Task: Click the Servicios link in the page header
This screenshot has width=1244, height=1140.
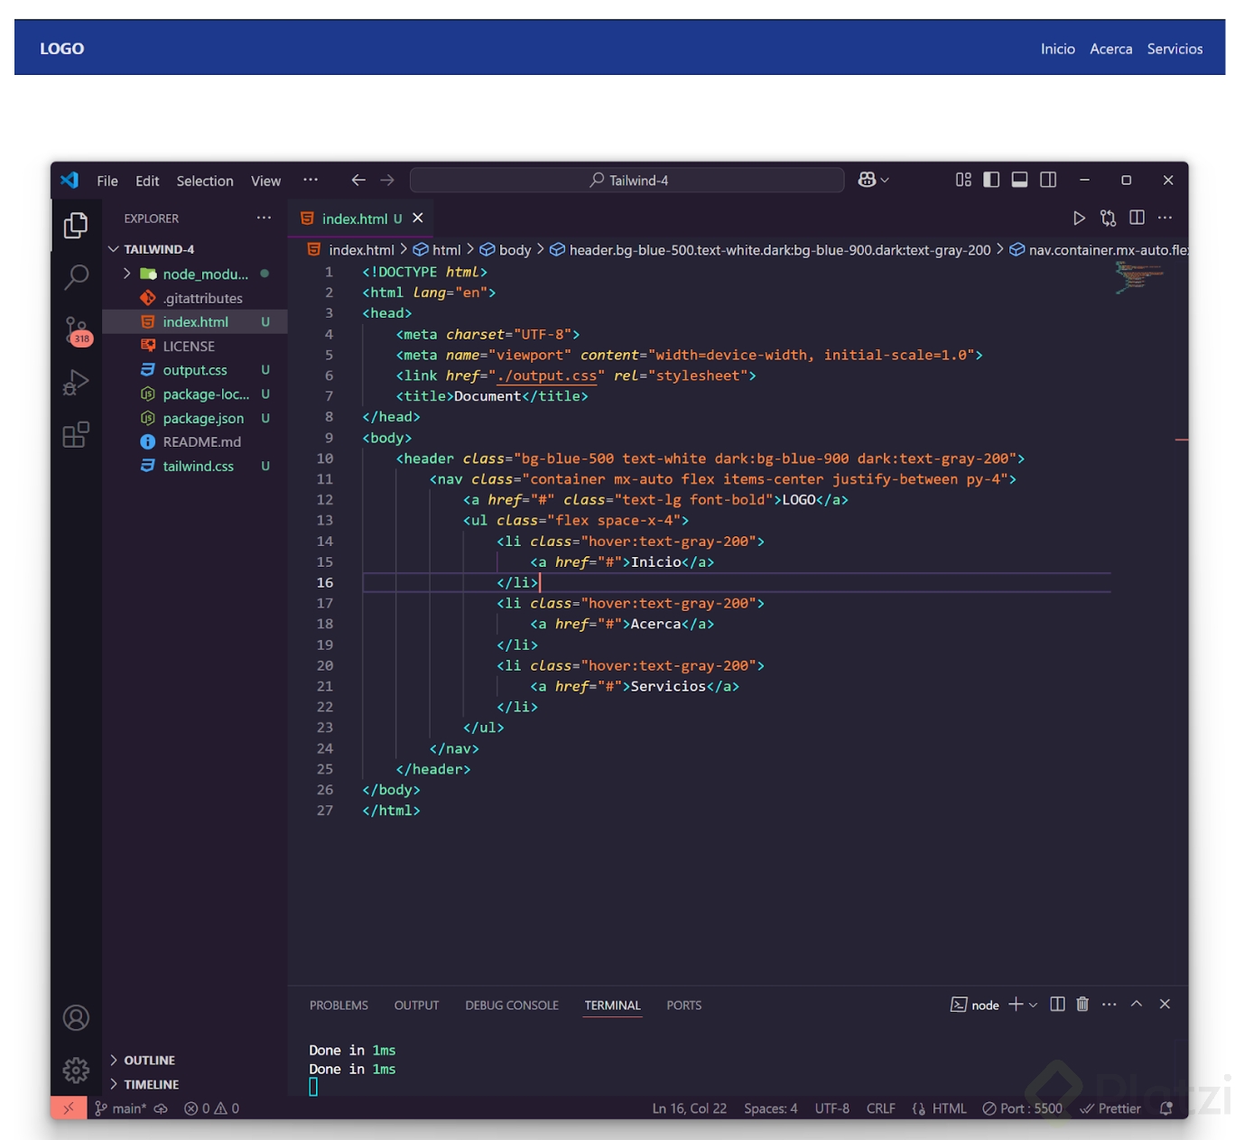Action: coord(1174,49)
